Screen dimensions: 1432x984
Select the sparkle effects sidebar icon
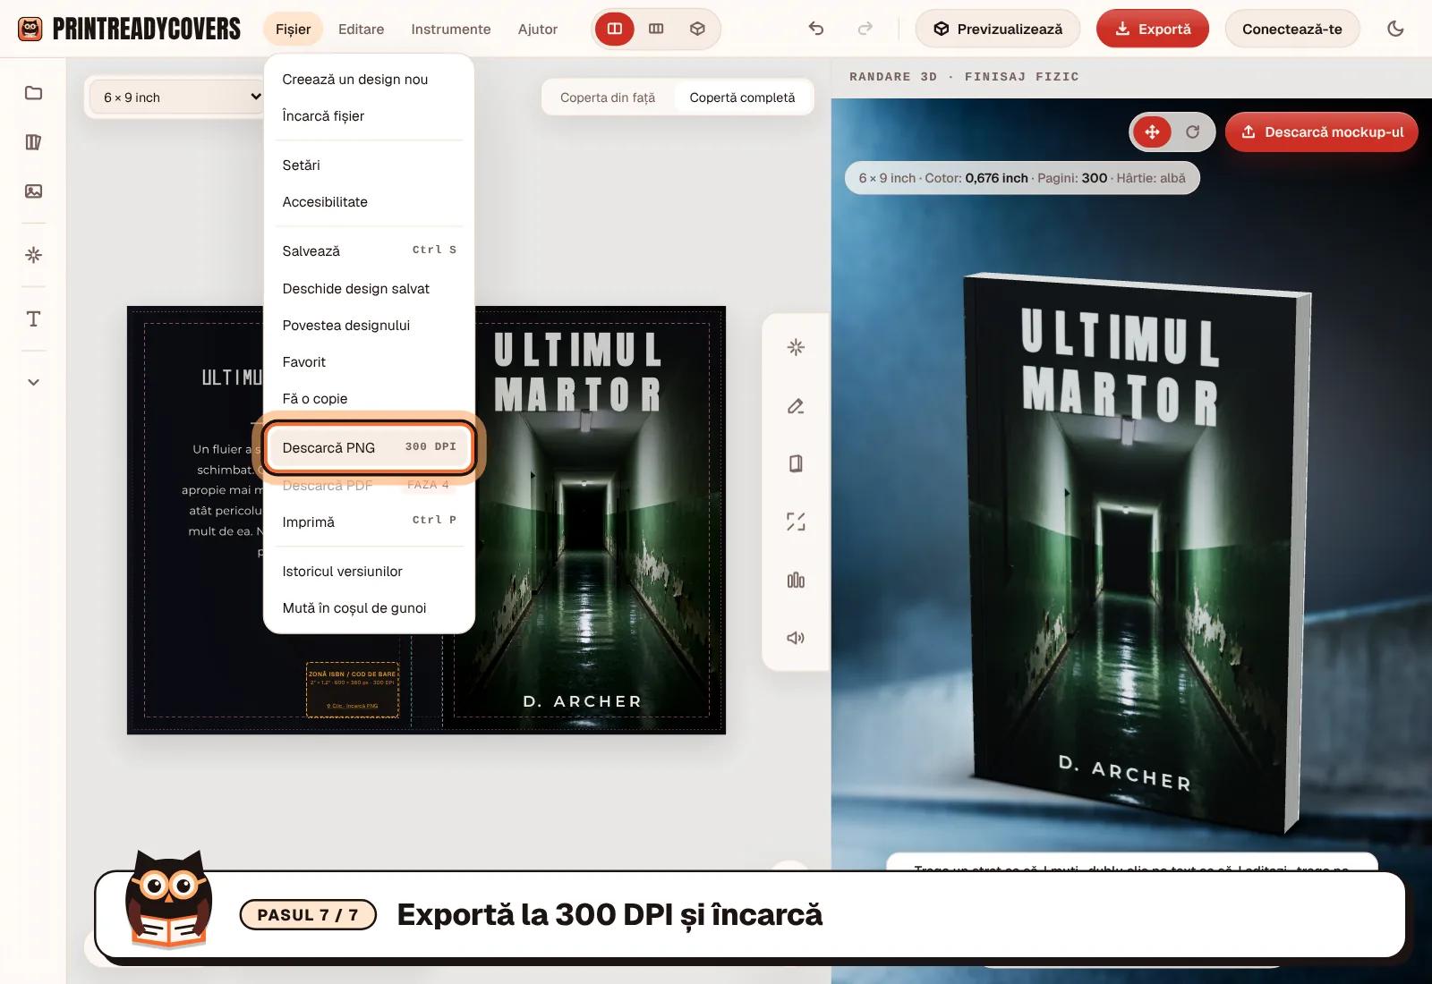33,255
